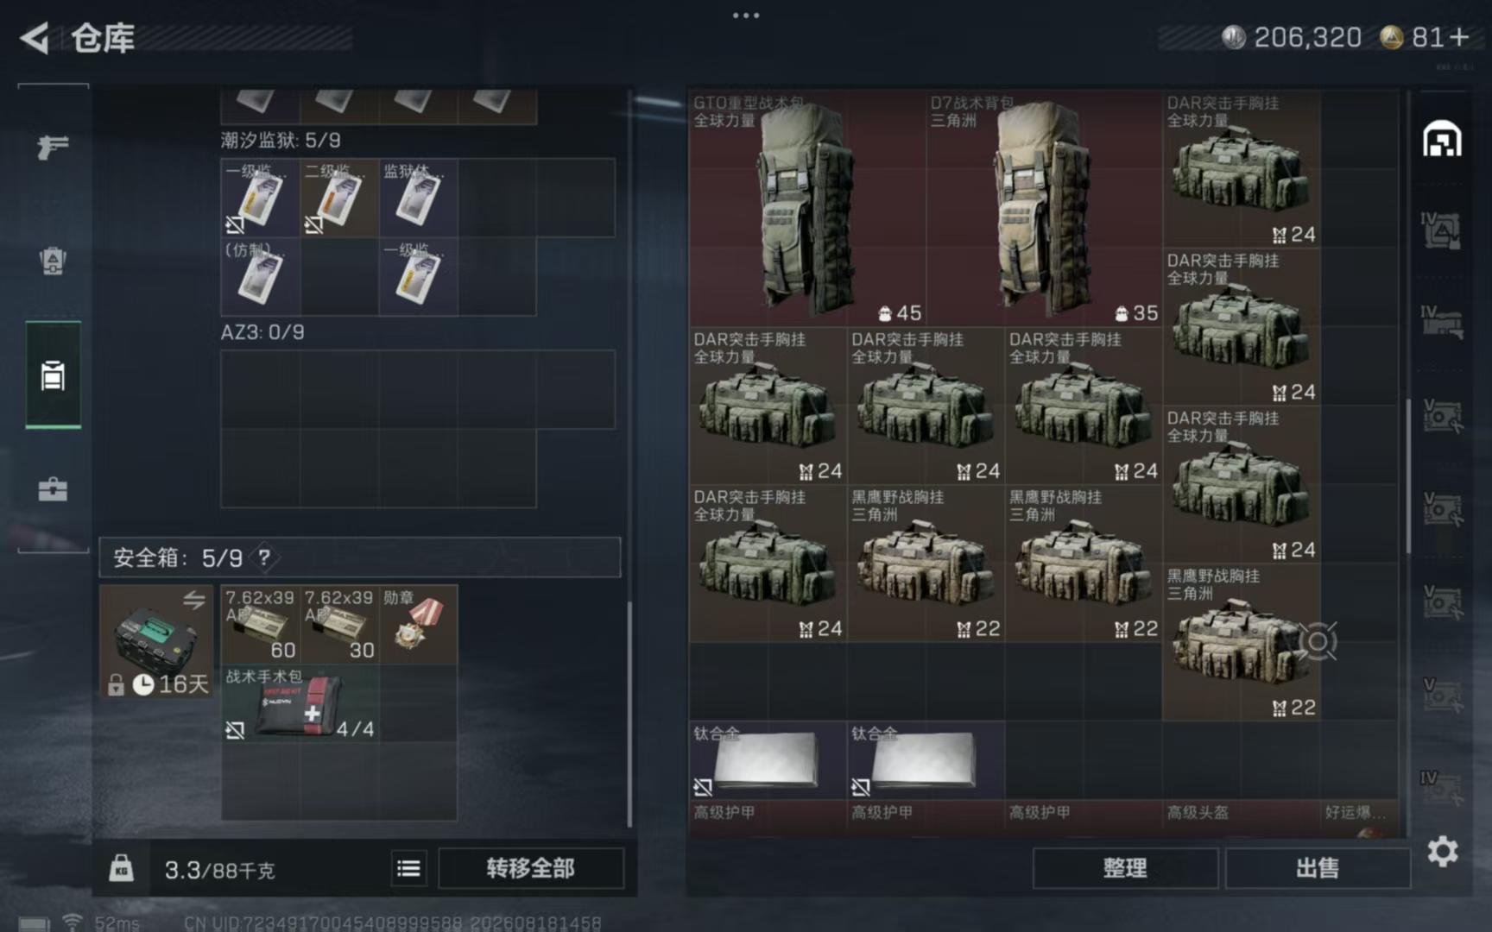Image resolution: width=1492 pixels, height=932 pixels.
Task: Tap the AZ3: 0/9 label
Action: [x=262, y=332]
